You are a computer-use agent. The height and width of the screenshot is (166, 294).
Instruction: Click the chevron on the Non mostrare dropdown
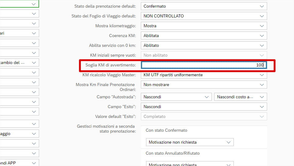click(262, 85)
